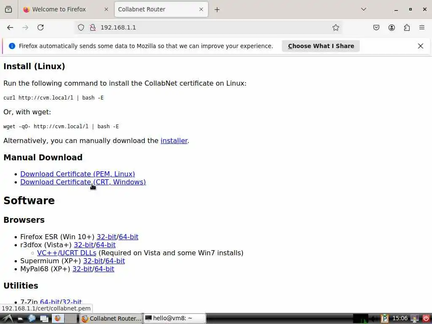432x324 pixels.
Task: Bookmark this page with the star
Action: point(335,27)
